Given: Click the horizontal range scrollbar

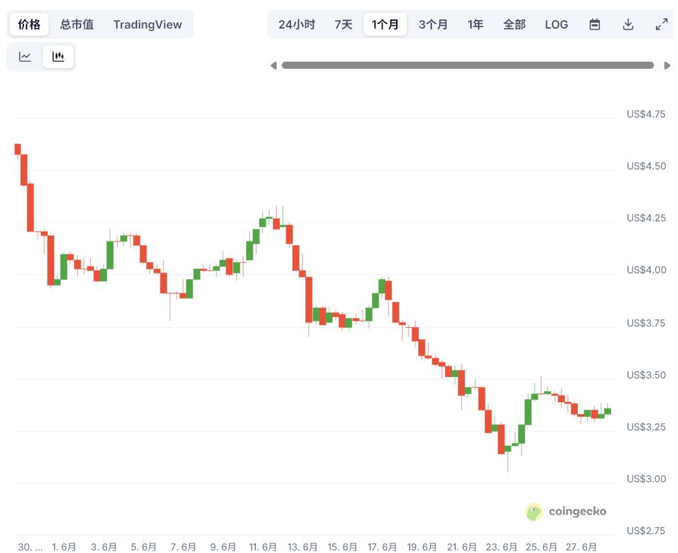Looking at the screenshot, I should (468, 66).
